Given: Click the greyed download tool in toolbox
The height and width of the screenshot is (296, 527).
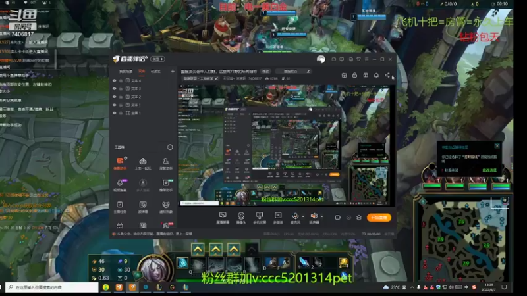Looking at the screenshot, I should coord(143,185).
